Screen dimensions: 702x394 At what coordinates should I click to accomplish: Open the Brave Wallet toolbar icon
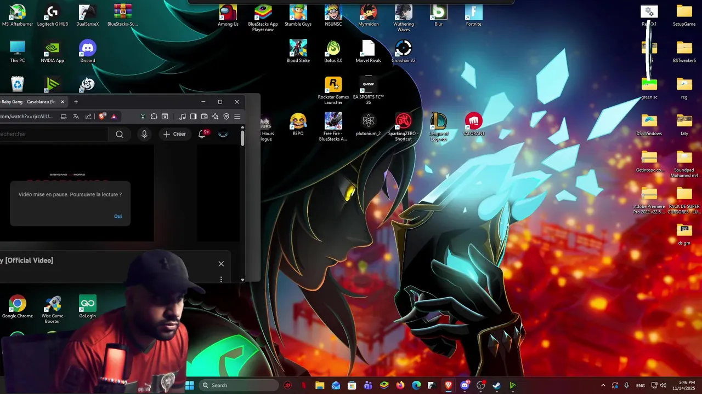pyautogui.click(x=204, y=117)
